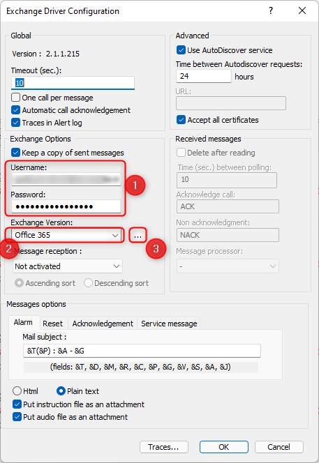Confirm settings with the OK button
Viewport: 319px width, 463px height.
tap(224, 447)
